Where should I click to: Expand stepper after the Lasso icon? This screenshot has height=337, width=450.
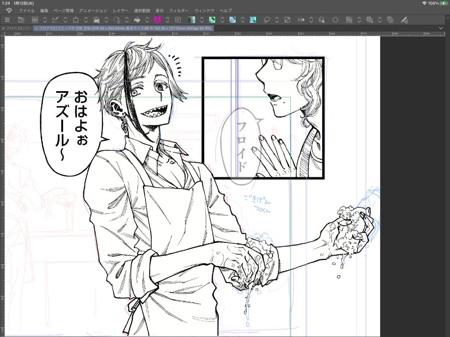tap(277, 20)
